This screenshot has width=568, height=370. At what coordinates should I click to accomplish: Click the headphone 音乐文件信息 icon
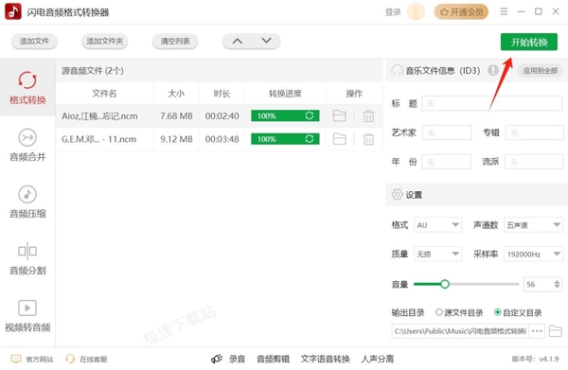[397, 70]
